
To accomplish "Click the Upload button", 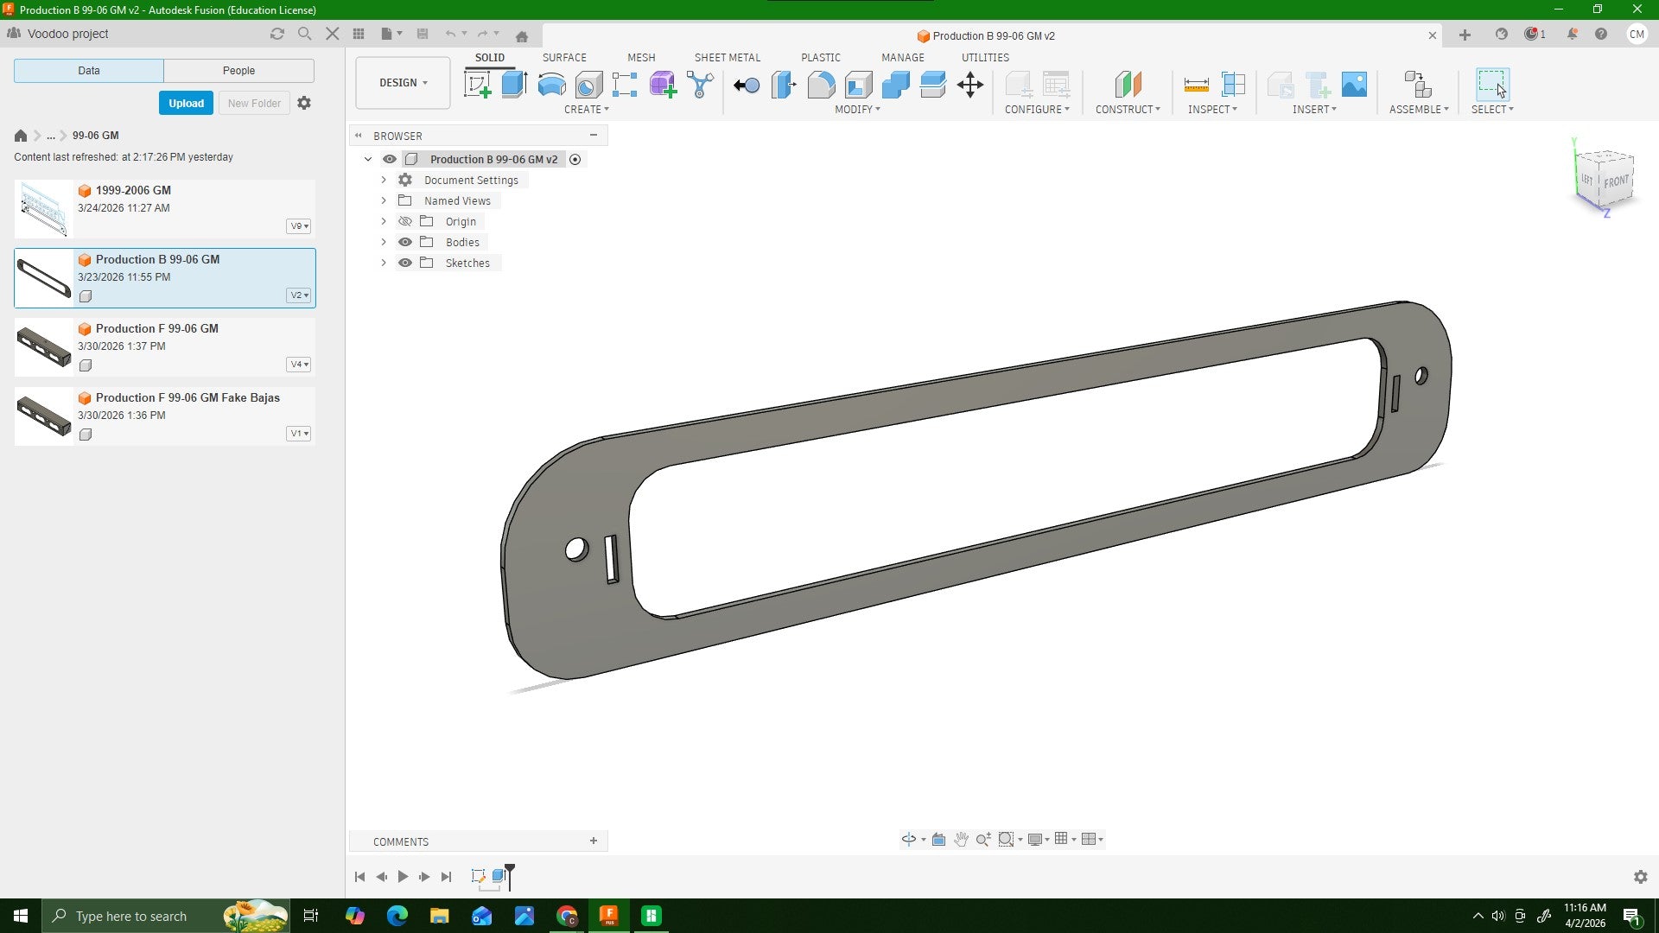I will pyautogui.click(x=186, y=103).
